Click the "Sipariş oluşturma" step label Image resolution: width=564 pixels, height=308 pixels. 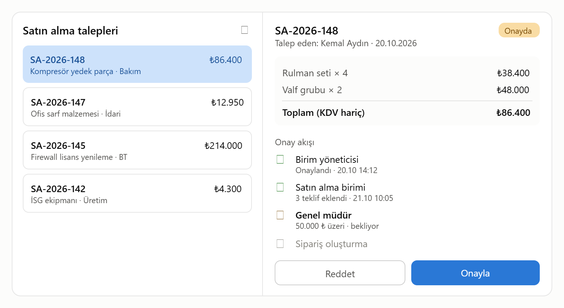pos(331,244)
